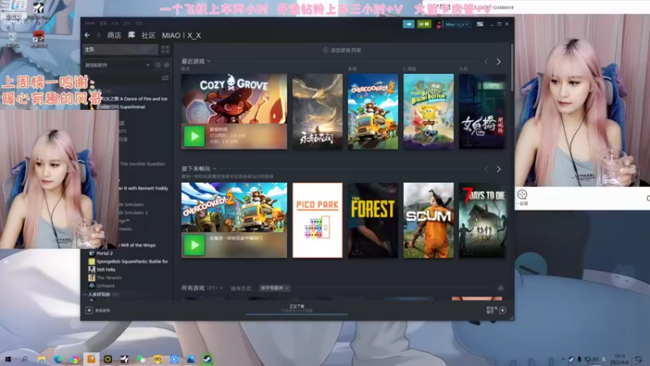Move the 接下来畅玩 shelf back with left arrow
650x366 pixels.
point(486,169)
